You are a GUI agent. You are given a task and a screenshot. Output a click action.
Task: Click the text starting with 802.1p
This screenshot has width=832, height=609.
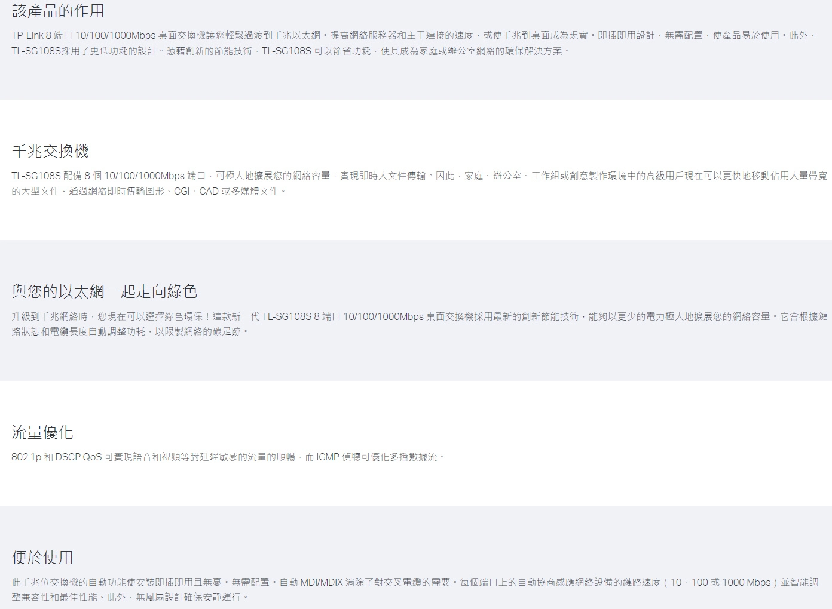[228, 457]
